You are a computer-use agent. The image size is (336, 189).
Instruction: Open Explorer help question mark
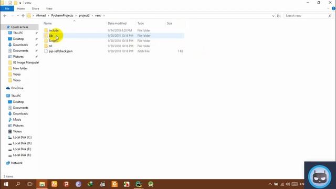[x=333, y=8]
